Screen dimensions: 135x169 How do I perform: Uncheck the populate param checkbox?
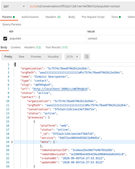coord(5,38)
